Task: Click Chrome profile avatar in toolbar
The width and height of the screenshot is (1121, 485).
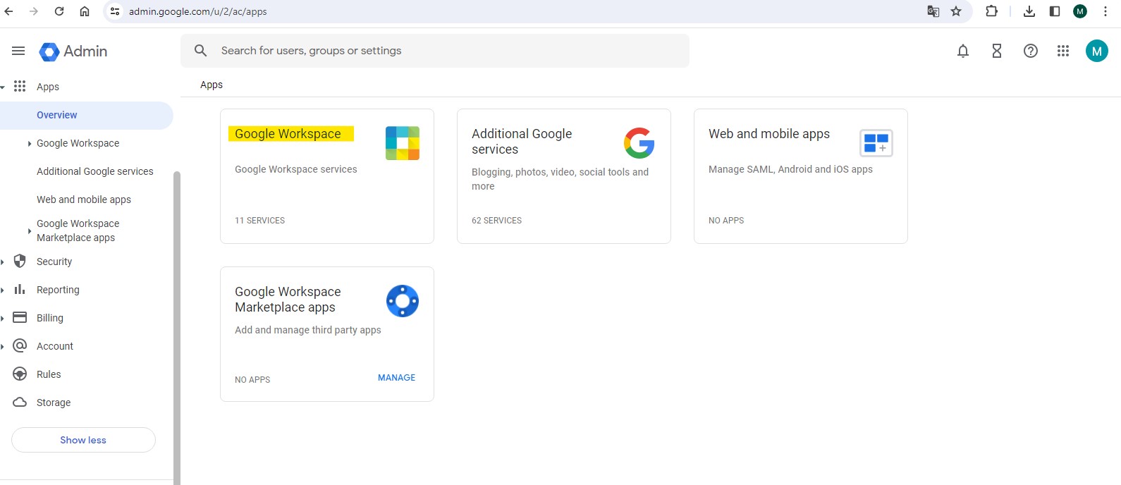Action: (x=1080, y=11)
